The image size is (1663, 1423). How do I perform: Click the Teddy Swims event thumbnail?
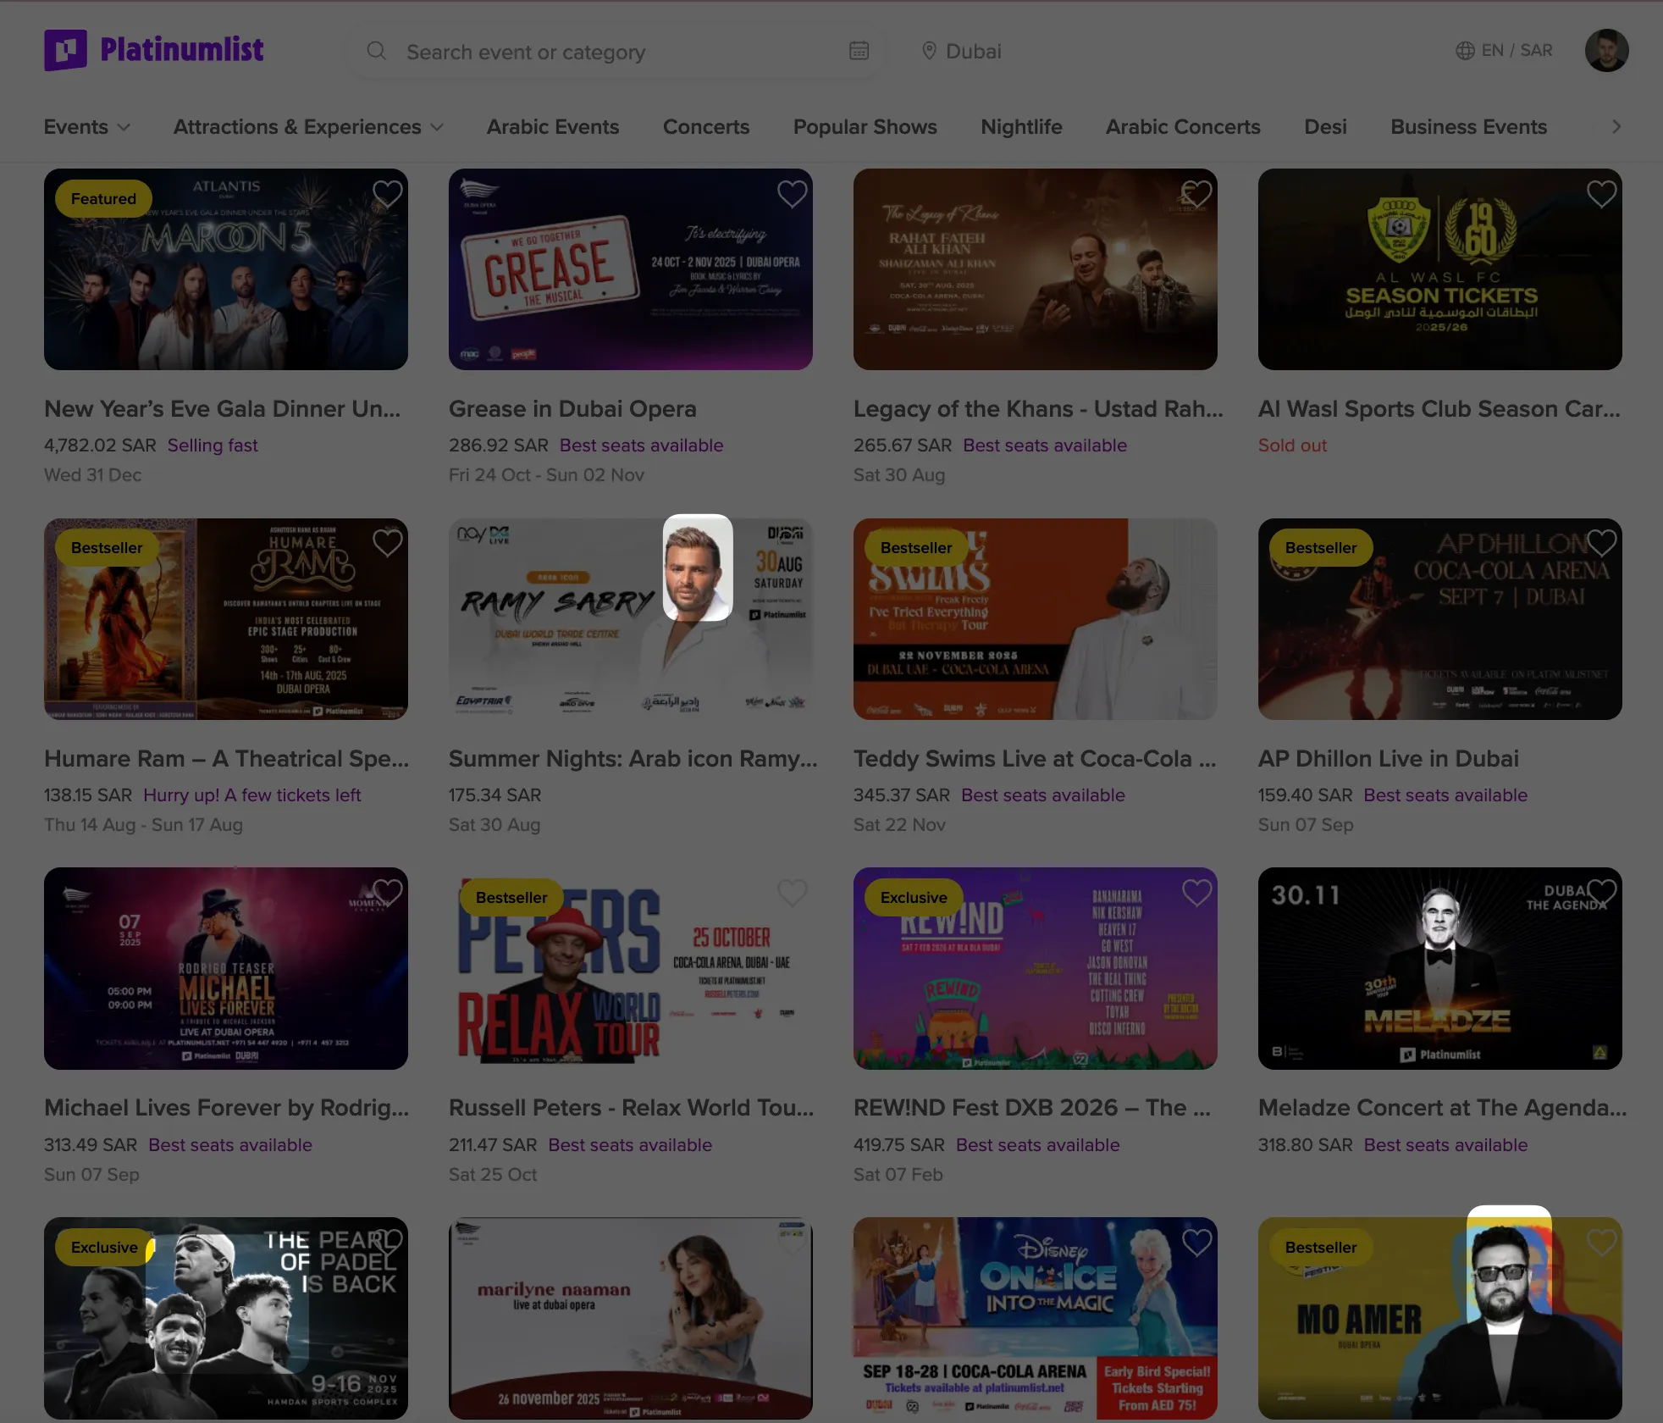(1035, 619)
